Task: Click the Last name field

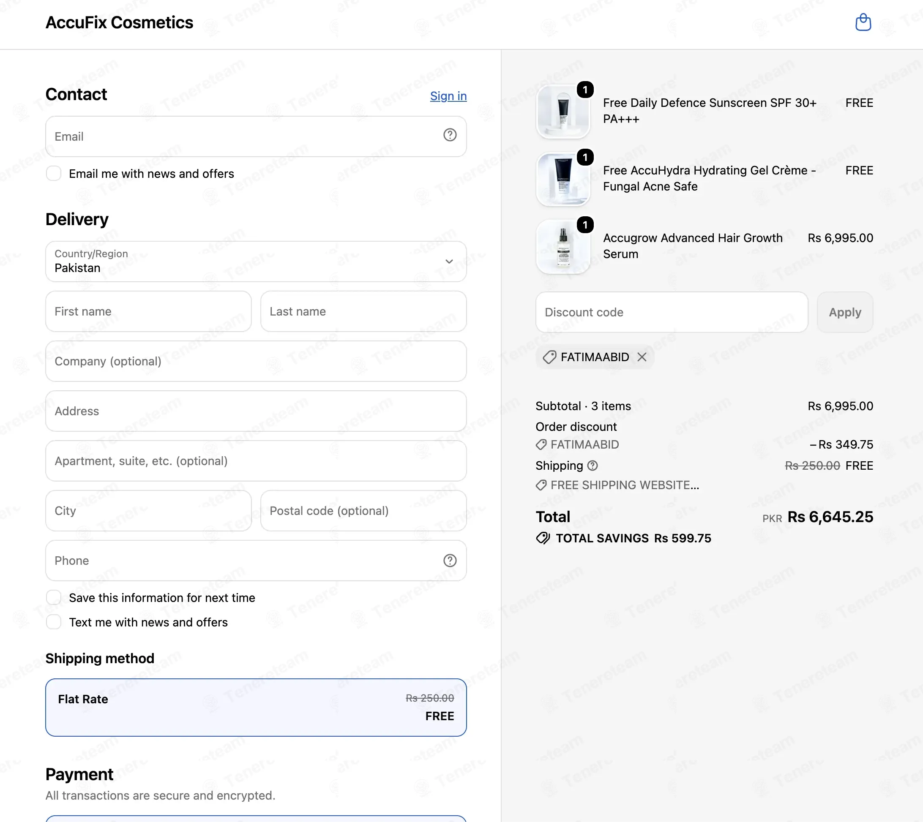Action: (x=363, y=311)
